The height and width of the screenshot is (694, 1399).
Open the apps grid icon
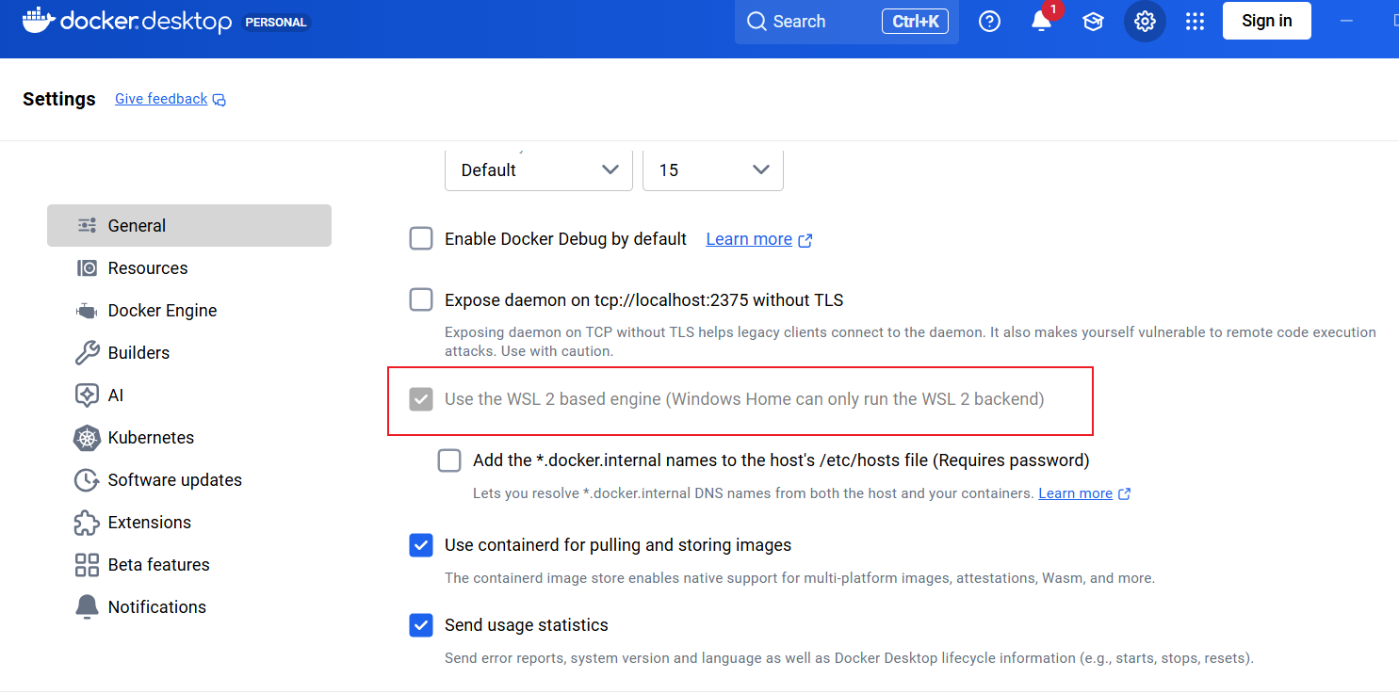[x=1195, y=22]
